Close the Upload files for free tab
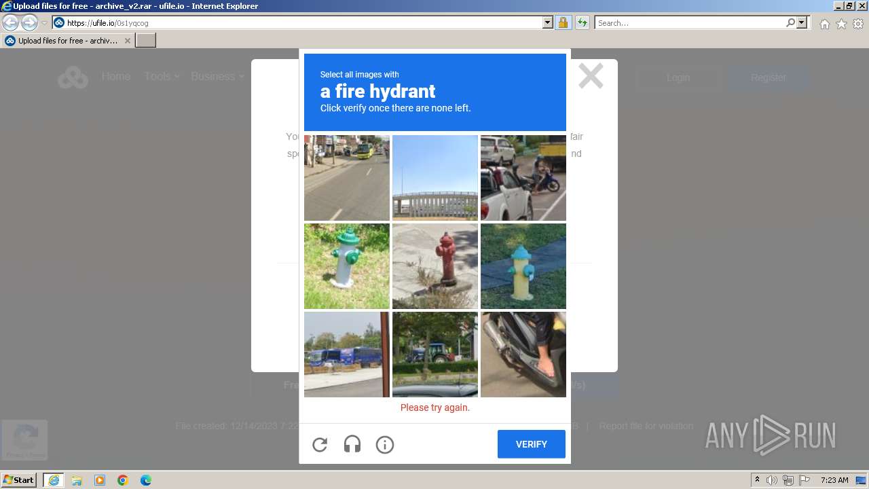Viewport: 869px width, 489px height. [x=127, y=41]
